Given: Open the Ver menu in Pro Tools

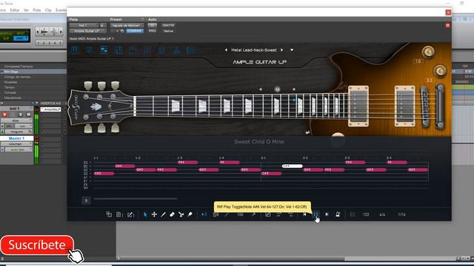Looking at the screenshot, I should coord(26,10).
